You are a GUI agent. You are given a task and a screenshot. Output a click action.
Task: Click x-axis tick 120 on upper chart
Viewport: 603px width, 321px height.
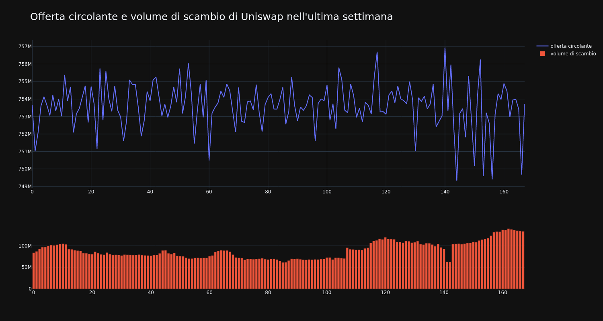(386, 192)
